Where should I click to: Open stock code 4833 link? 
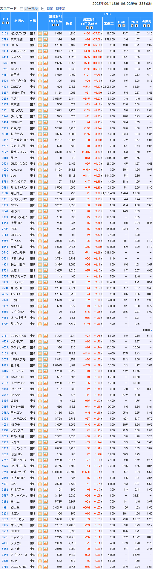coord(5,87)
